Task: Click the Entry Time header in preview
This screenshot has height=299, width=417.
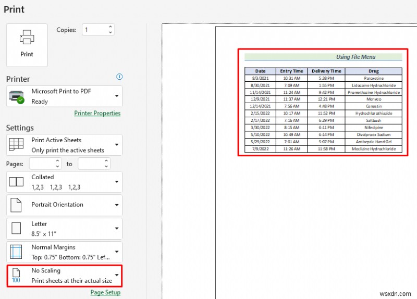Action: pos(291,71)
